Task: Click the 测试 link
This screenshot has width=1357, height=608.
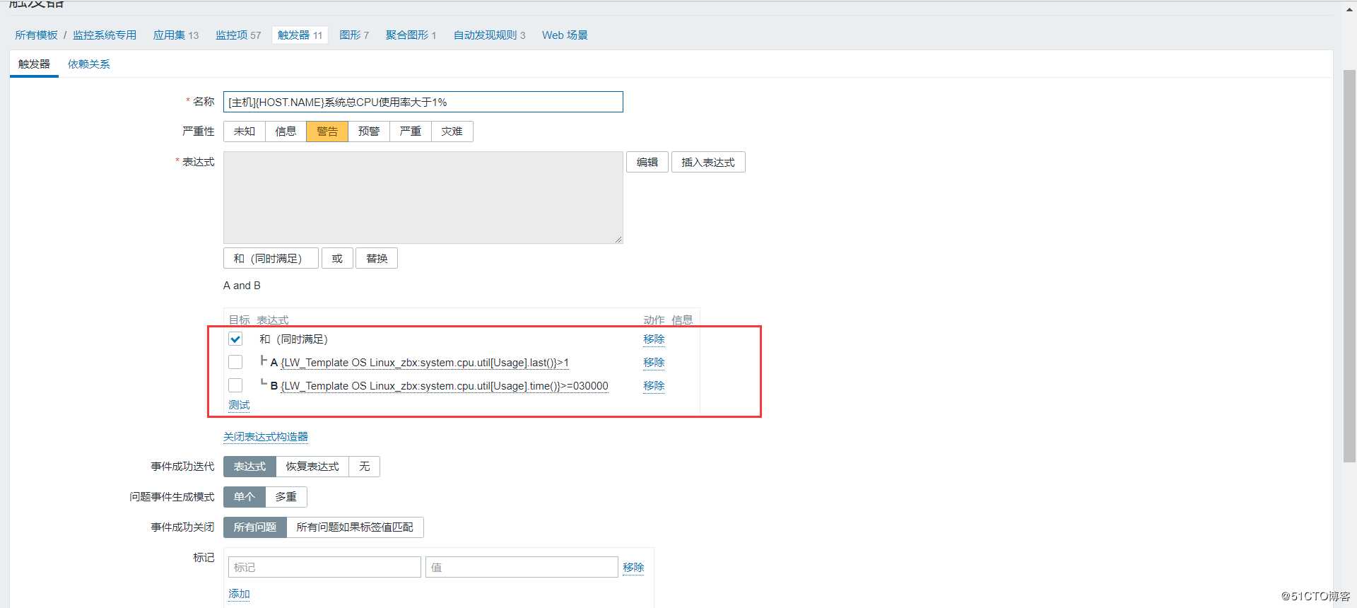Action: click(239, 405)
